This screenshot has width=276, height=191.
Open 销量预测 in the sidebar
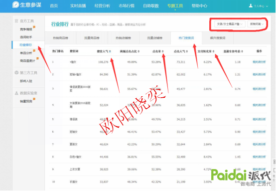[x=26, y=101]
